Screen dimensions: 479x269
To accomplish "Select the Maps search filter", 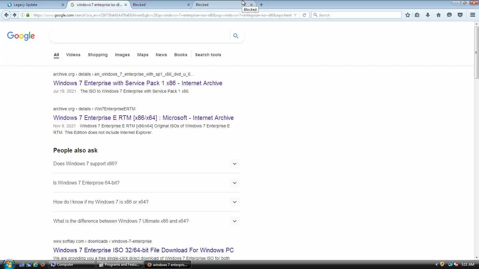I will [x=143, y=55].
